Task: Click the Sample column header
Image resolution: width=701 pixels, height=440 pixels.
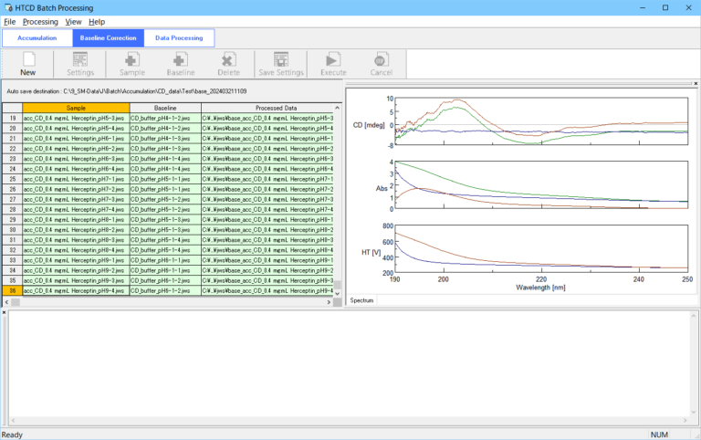Action: pos(76,108)
